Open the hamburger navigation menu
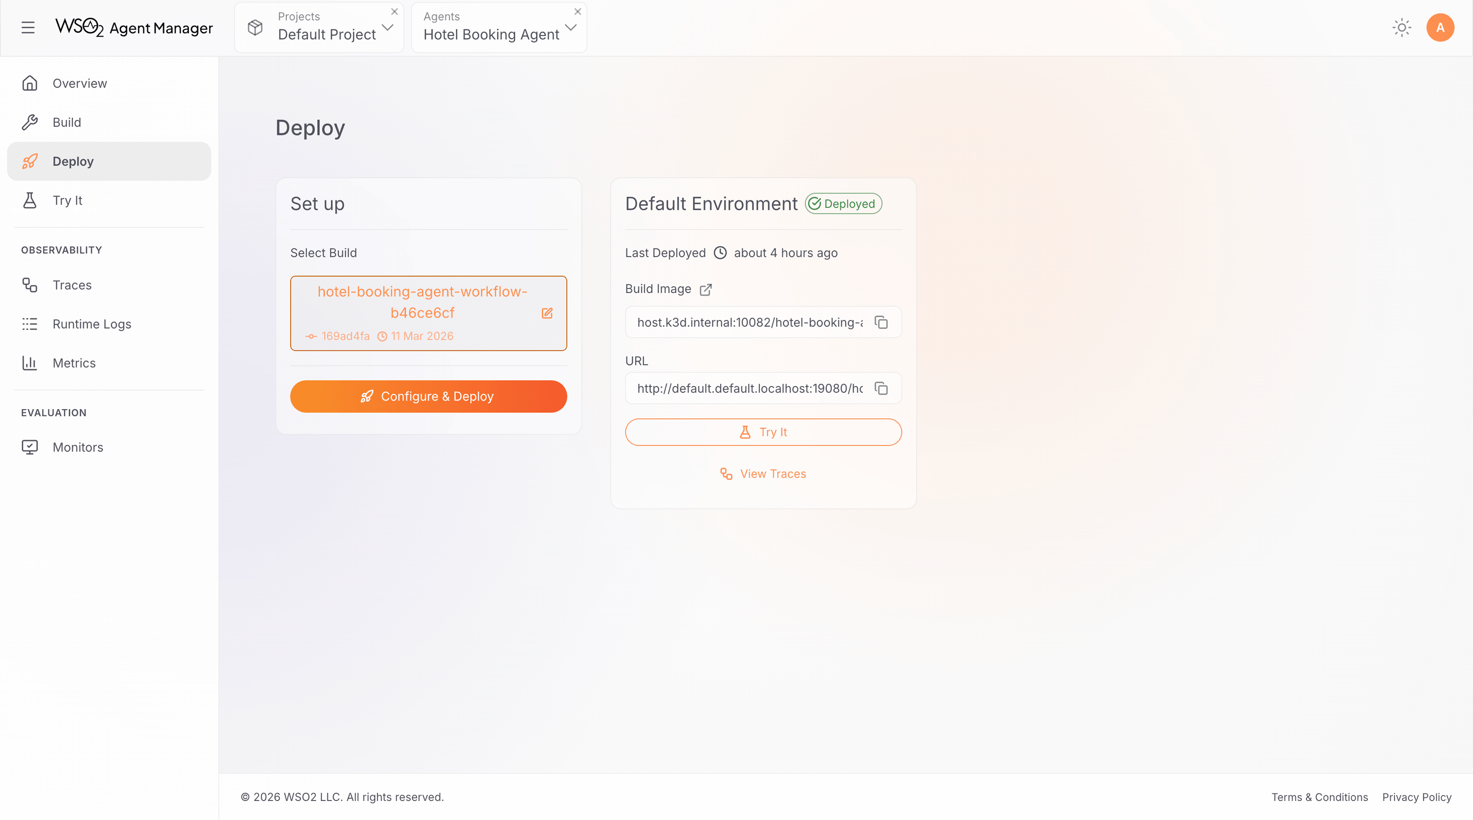1473x820 pixels. point(28,27)
